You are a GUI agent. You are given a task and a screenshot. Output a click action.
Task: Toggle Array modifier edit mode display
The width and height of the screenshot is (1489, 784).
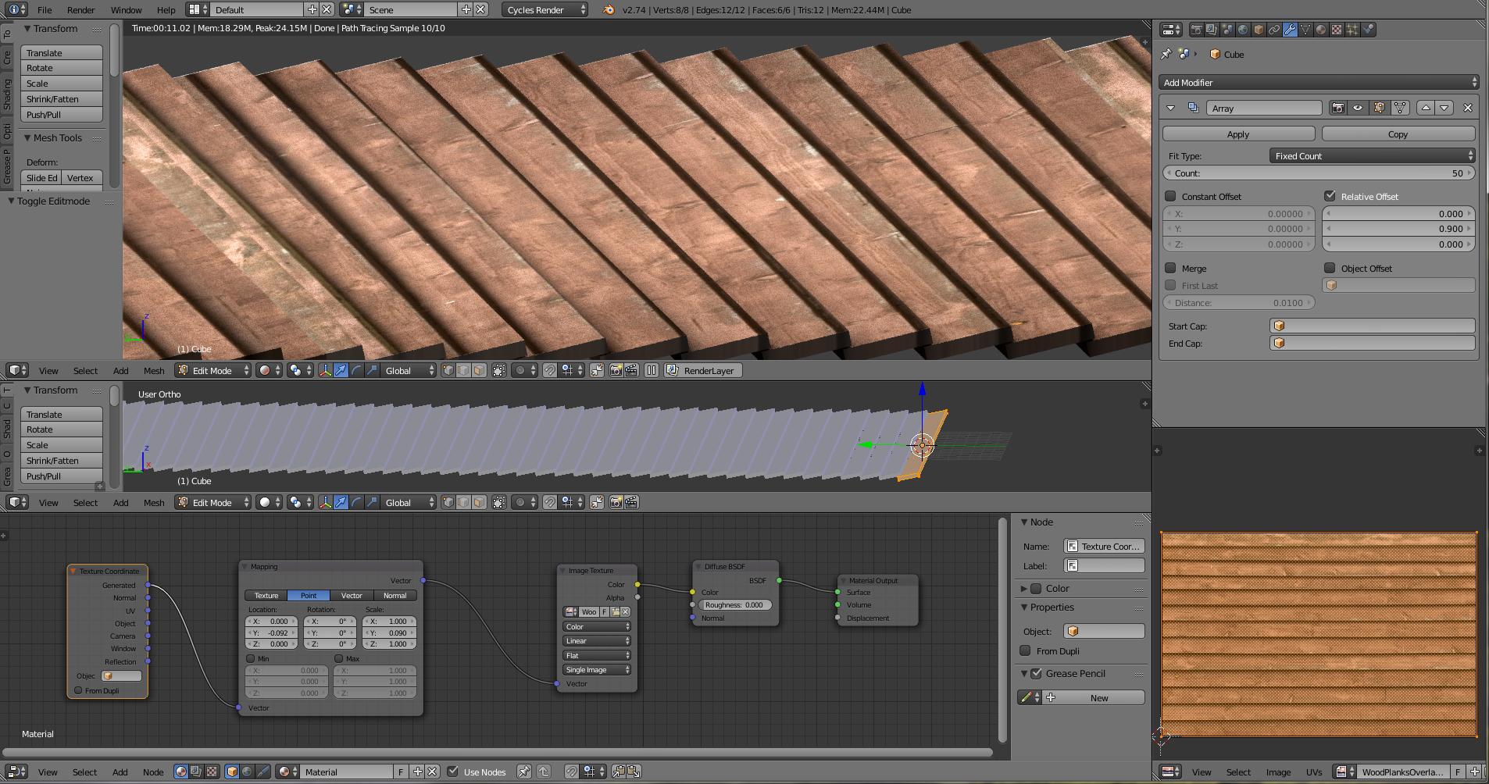click(x=1379, y=108)
